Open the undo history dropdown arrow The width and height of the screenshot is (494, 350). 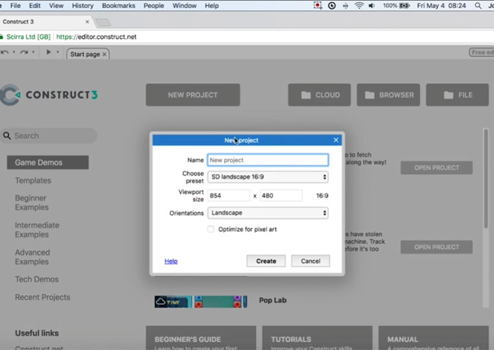click(x=14, y=52)
